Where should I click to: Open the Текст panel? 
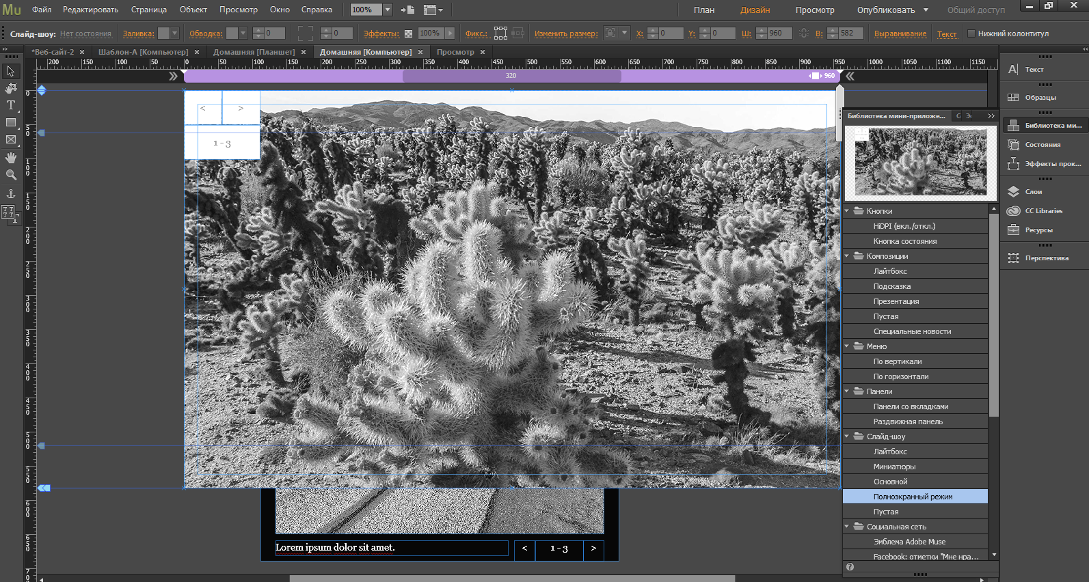[1044, 69]
